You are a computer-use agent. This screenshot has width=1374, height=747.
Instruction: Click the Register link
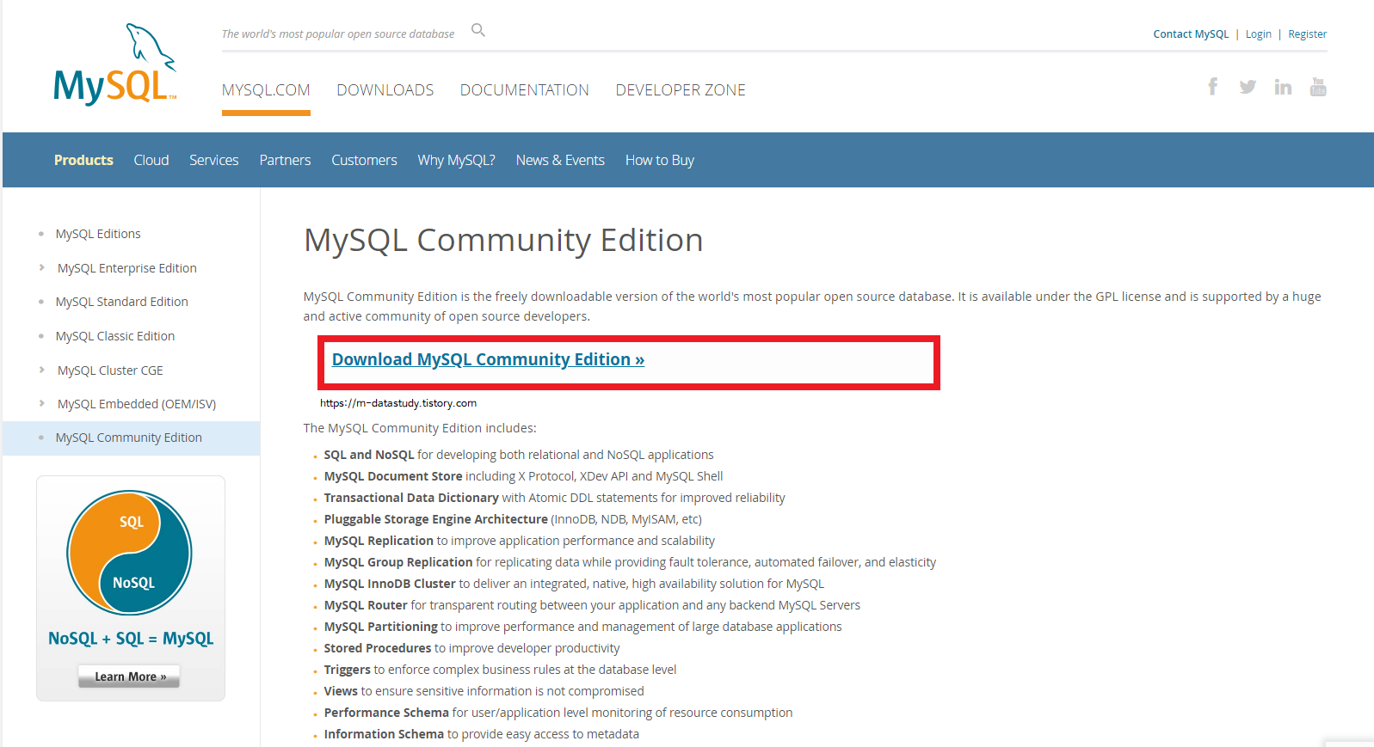click(1308, 34)
